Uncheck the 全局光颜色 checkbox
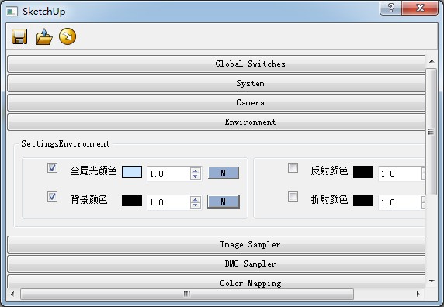 tap(52, 168)
